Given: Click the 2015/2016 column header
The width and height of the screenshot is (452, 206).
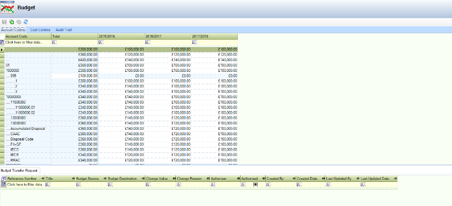Looking at the screenshot, I should 121,36.
